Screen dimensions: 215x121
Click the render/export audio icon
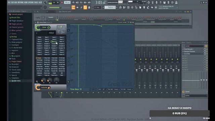[x=168, y=2]
